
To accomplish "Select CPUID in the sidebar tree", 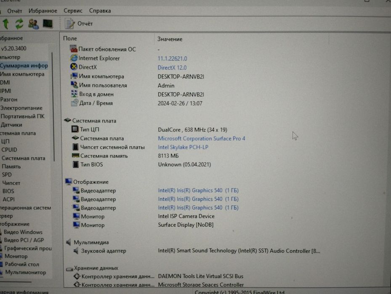I will click(x=9, y=150).
